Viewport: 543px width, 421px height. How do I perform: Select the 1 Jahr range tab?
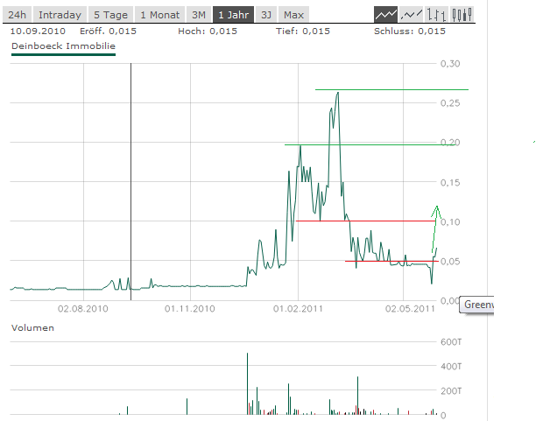click(x=234, y=15)
